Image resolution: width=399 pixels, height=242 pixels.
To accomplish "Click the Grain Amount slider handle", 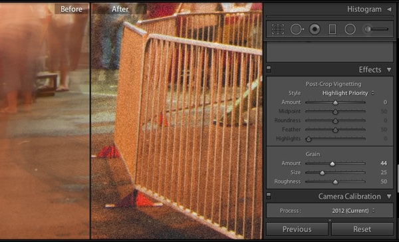I will (x=332, y=164).
